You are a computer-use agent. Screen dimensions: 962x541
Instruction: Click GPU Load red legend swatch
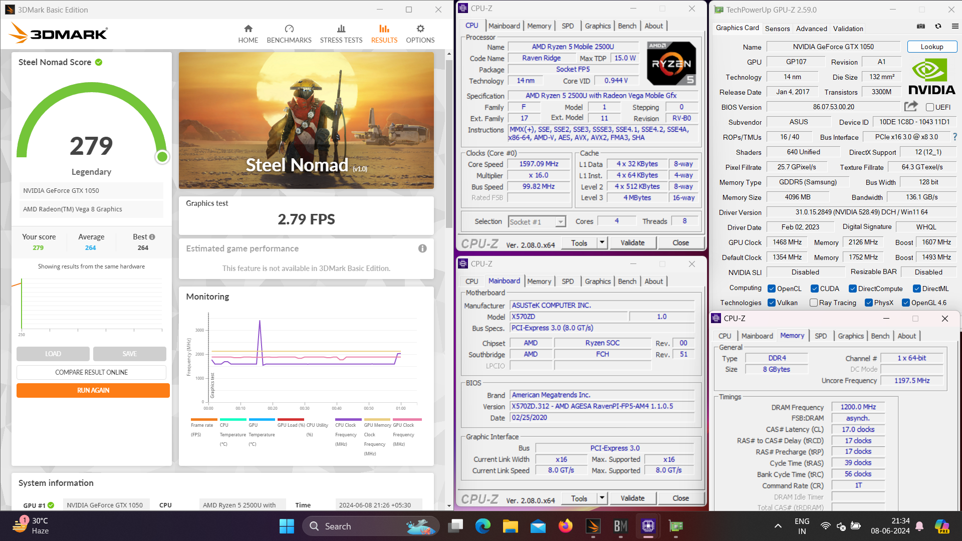coord(291,419)
